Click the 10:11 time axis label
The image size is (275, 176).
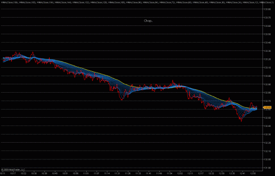coord(3,173)
